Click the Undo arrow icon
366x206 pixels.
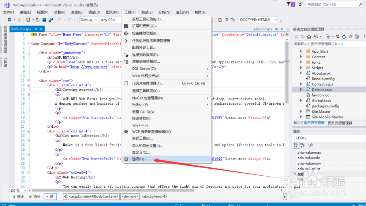[x=59, y=20]
